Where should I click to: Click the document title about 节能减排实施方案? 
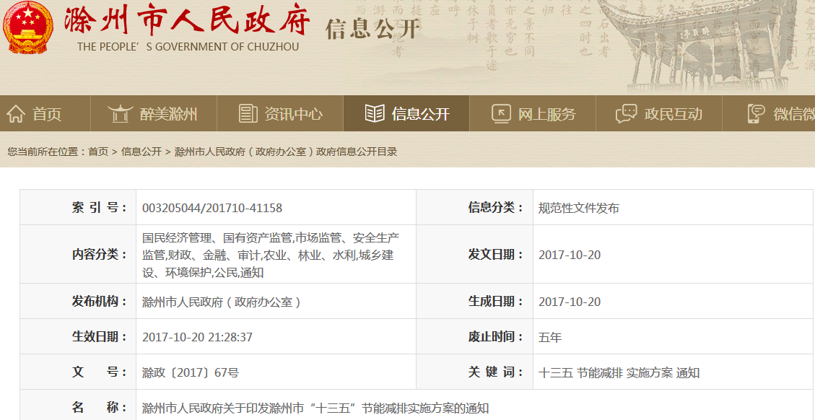pyautogui.click(x=315, y=408)
